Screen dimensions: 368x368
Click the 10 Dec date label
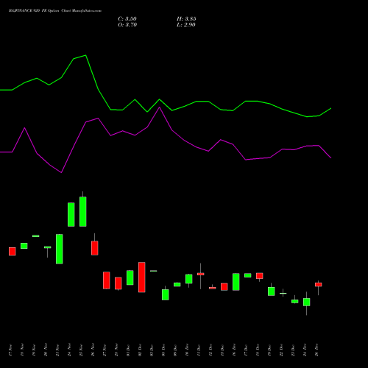click(x=187, y=350)
